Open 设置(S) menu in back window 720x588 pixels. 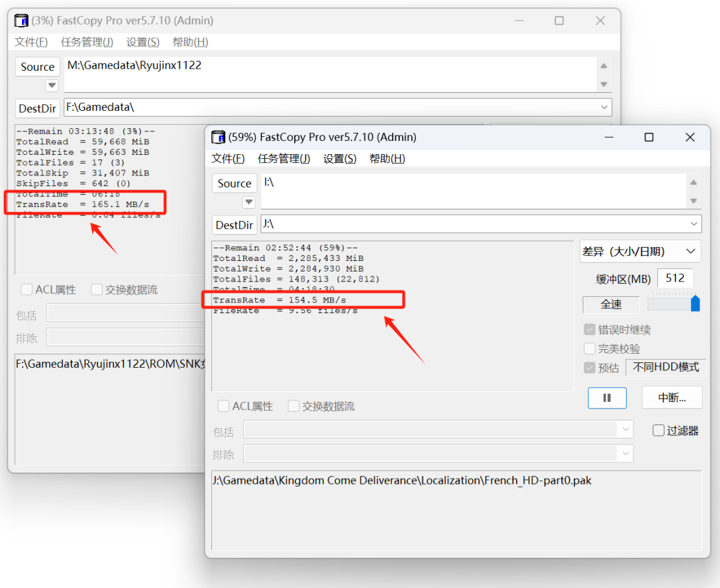[x=143, y=42]
